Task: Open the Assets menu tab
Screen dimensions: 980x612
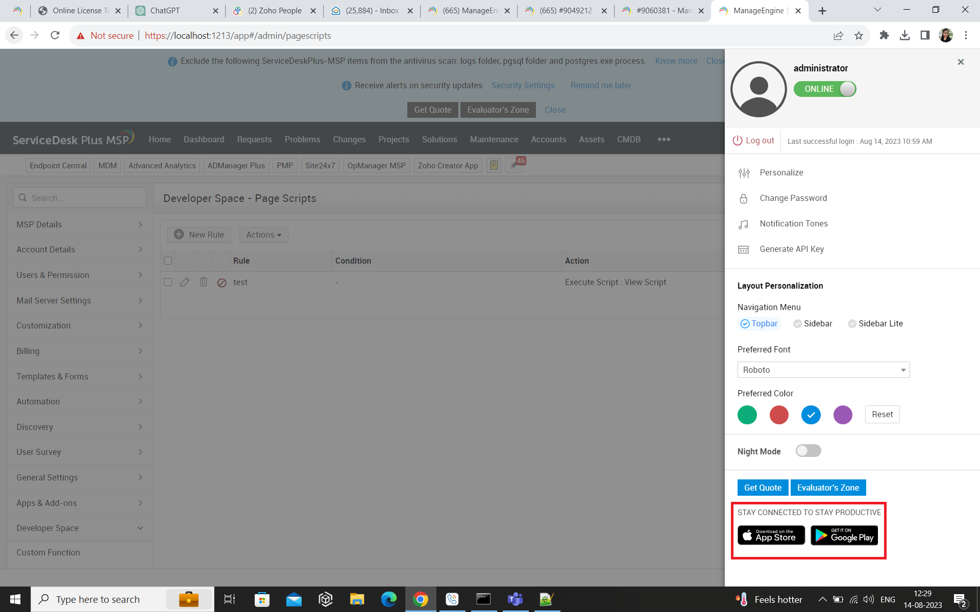Action: pyautogui.click(x=592, y=139)
